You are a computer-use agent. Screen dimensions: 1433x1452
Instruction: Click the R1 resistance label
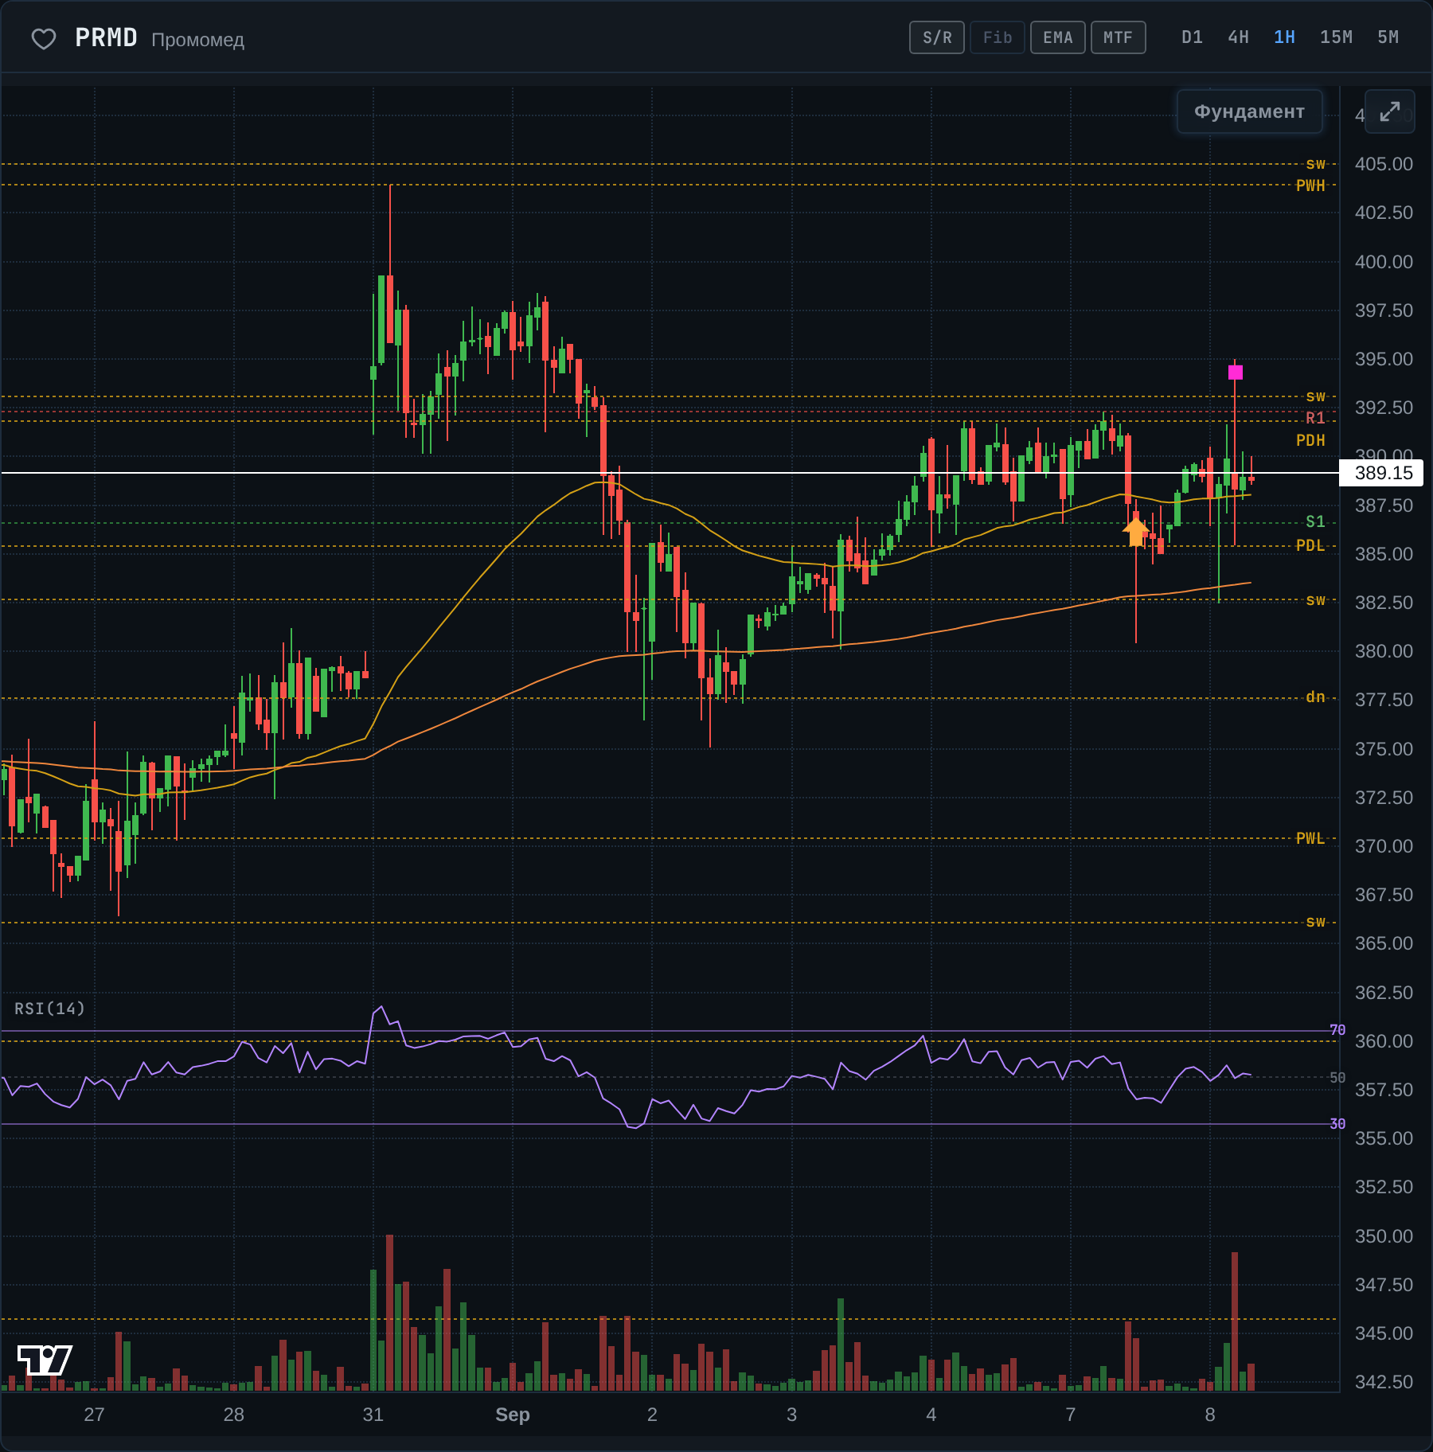(1316, 418)
